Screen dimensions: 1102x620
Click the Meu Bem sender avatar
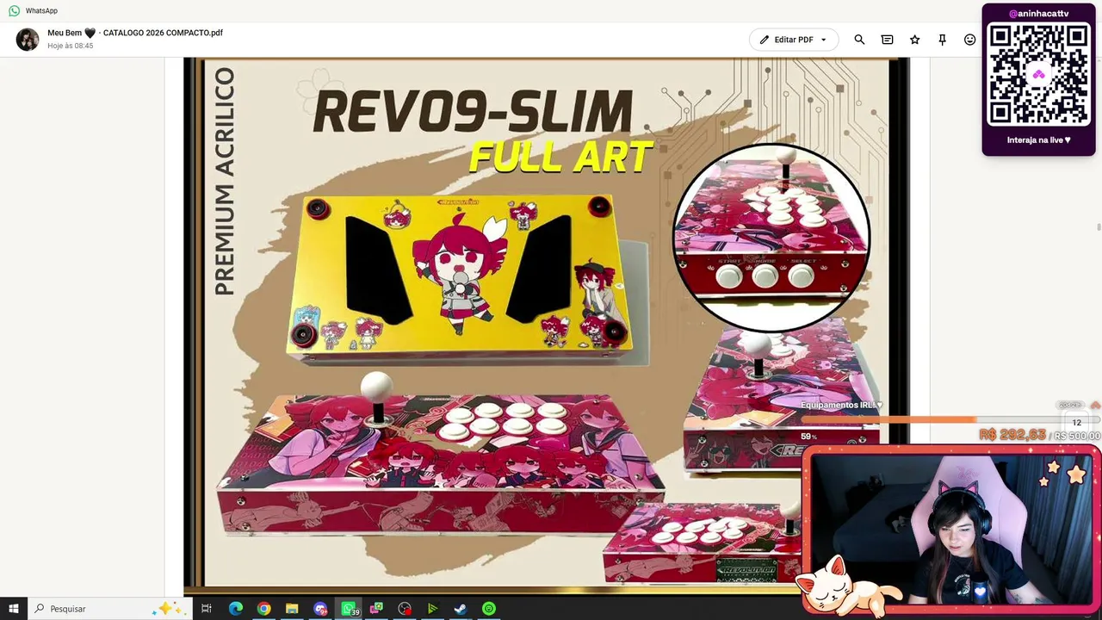click(28, 40)
